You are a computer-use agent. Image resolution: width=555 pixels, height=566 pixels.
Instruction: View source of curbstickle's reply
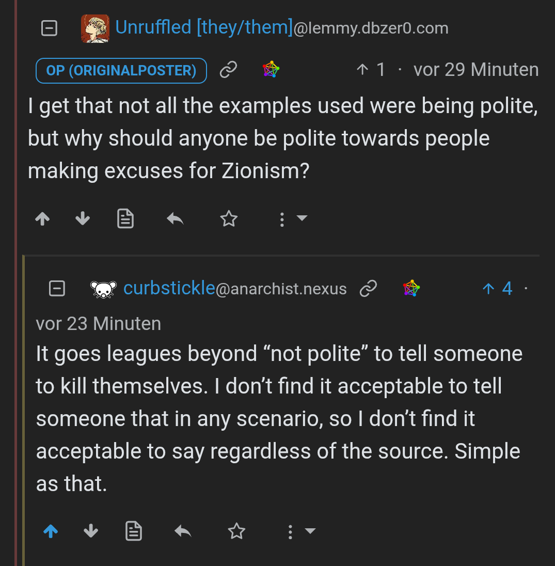point(134,531)
